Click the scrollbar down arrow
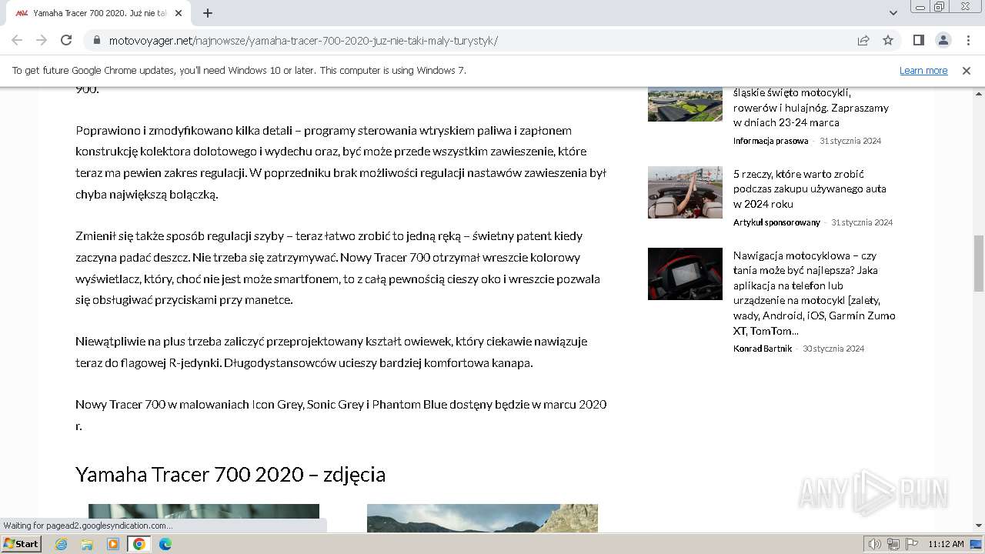The image size is (985, 554). pos(979,526)
